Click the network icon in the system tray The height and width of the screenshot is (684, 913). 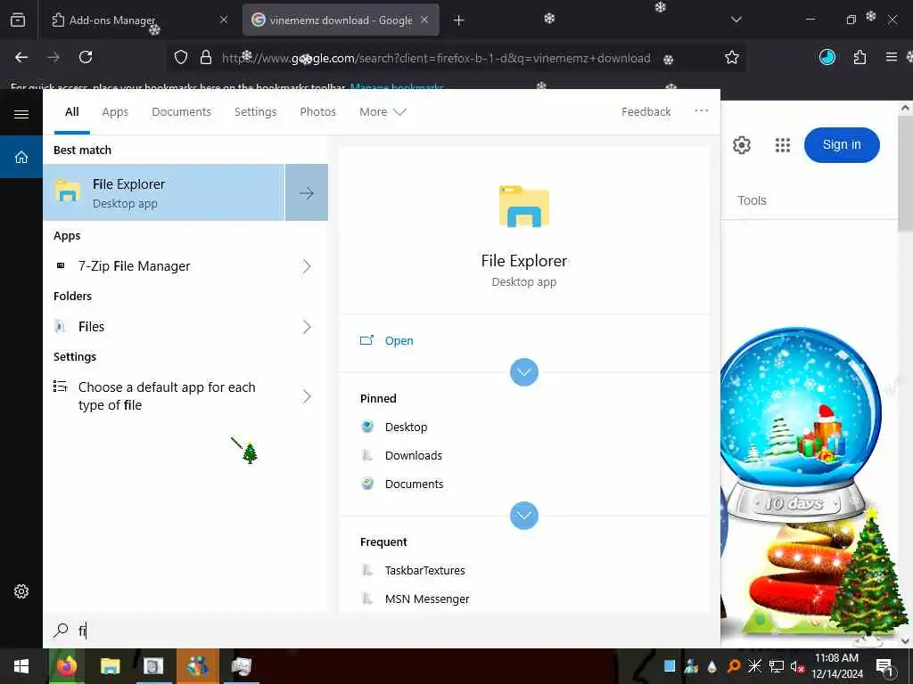pyautogui.click(x=777, y=666)
